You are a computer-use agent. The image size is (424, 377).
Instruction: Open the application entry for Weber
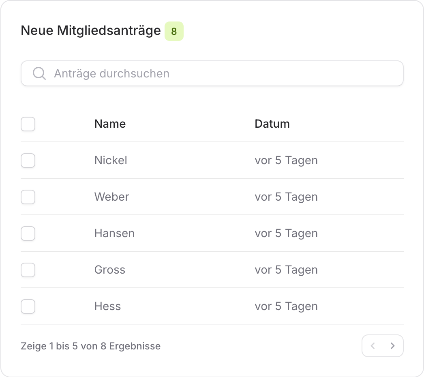pos(111,197)
